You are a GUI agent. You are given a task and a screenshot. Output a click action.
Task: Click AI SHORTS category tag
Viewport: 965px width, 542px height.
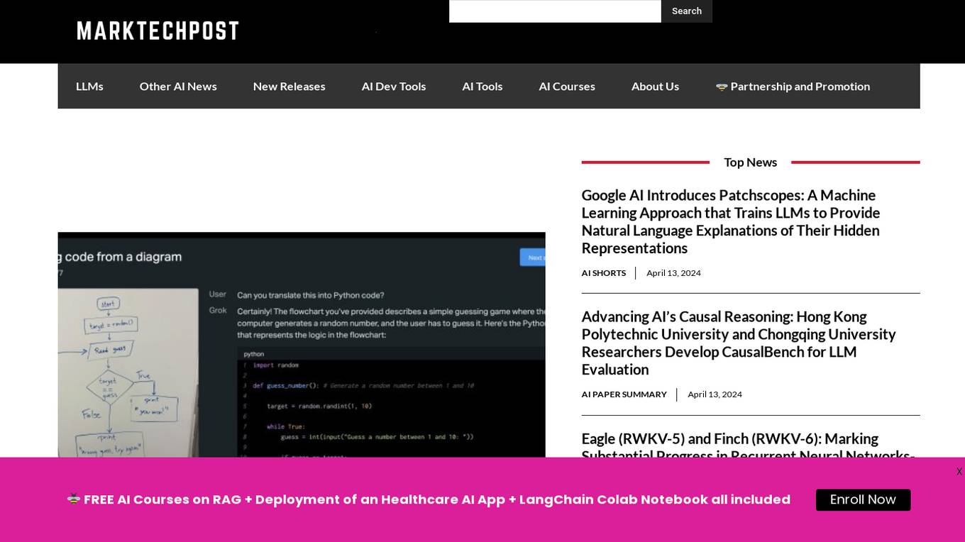pos(604,273)
